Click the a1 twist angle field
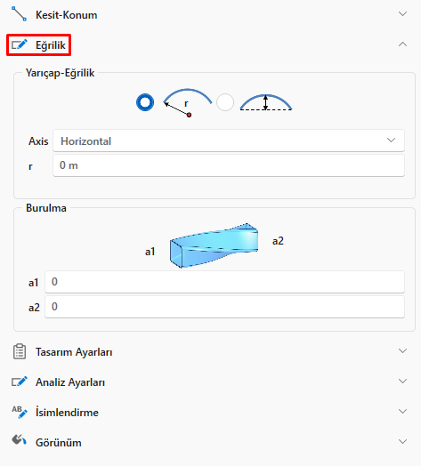This screenshot has height=466, width=421. [x=224, y=282]
